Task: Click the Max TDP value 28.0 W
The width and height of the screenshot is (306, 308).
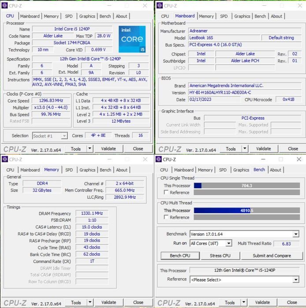Action: tap(104, 36)
